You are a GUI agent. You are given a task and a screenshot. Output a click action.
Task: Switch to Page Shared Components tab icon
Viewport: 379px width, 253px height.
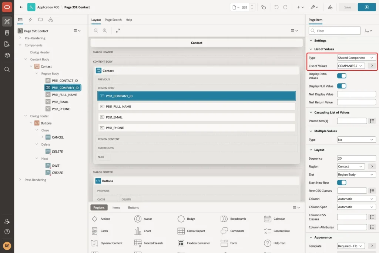50,20
